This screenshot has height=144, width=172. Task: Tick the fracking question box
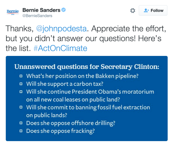click(x=21, y=131)
